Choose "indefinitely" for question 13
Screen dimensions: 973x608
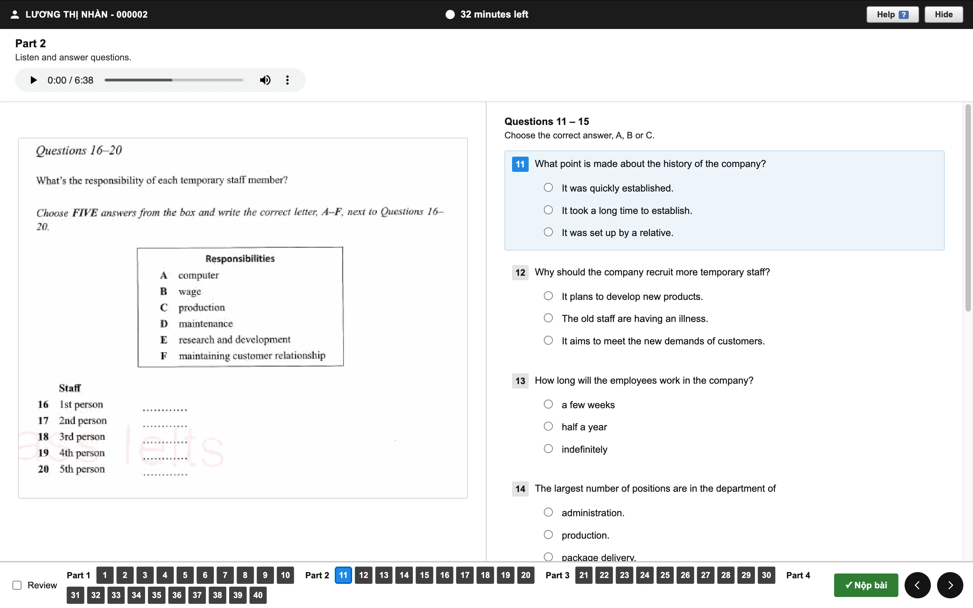548,449
